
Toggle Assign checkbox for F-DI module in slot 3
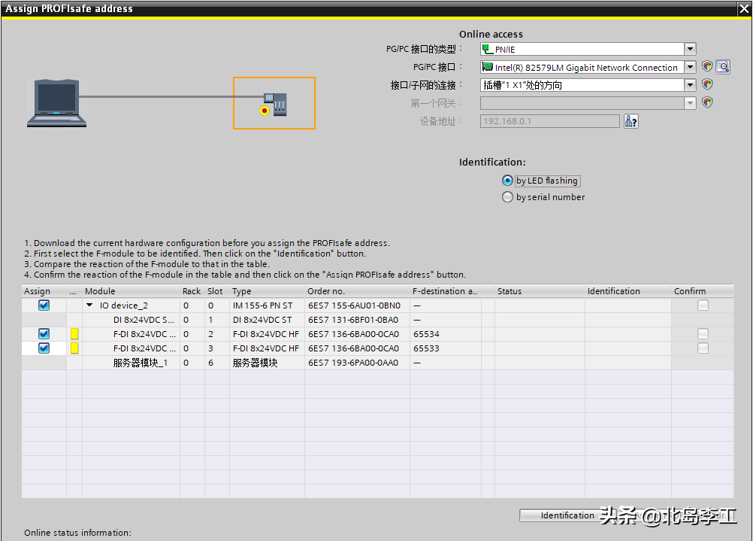click(44, 348)
